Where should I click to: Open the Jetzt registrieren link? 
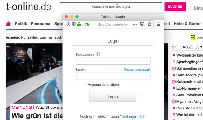pyautogui.click(x=134, y=116)
